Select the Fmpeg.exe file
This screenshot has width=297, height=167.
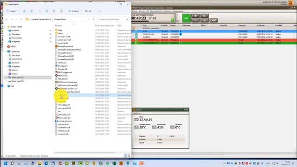coord(63,66)
